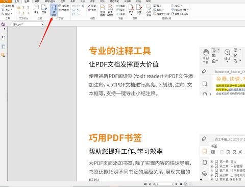Expand the left navigation panel arrow
This screenshot has height=187, width=245.
click(x=5, y=29)
